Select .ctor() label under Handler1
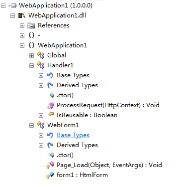179x187 pixels. [65, 95]
